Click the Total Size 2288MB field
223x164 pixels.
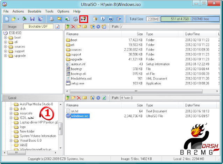[x=153, y=19]
